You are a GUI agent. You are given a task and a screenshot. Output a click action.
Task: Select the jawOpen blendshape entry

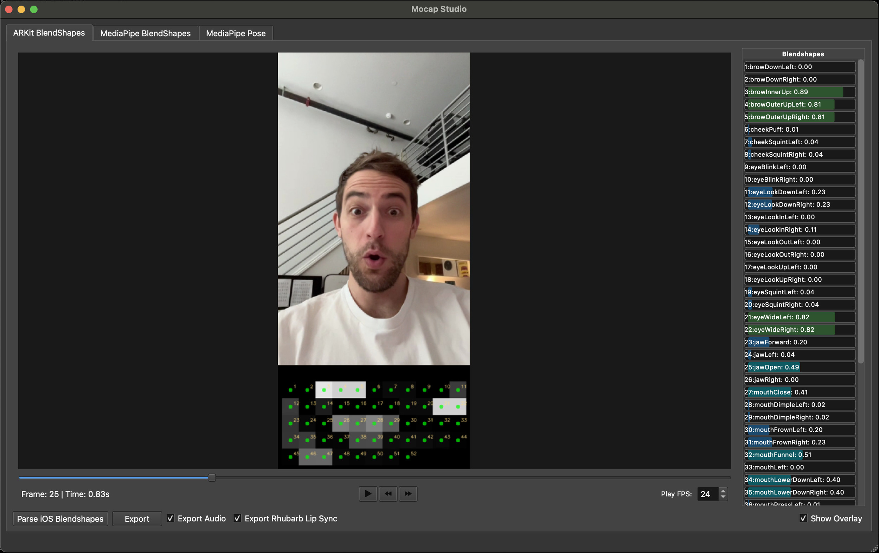(800, 367)
